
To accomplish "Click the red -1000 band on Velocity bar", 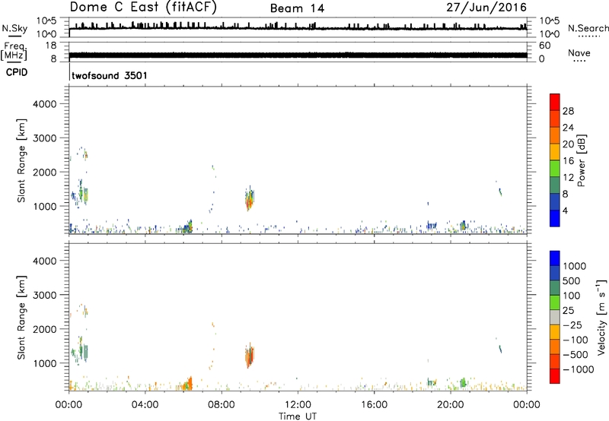I will pos(555,376).
